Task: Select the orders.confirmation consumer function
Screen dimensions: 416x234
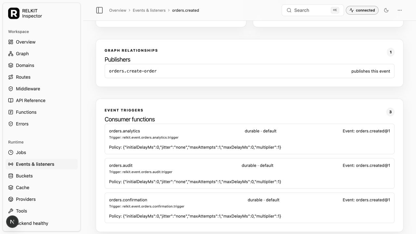Action: [250, 208]
